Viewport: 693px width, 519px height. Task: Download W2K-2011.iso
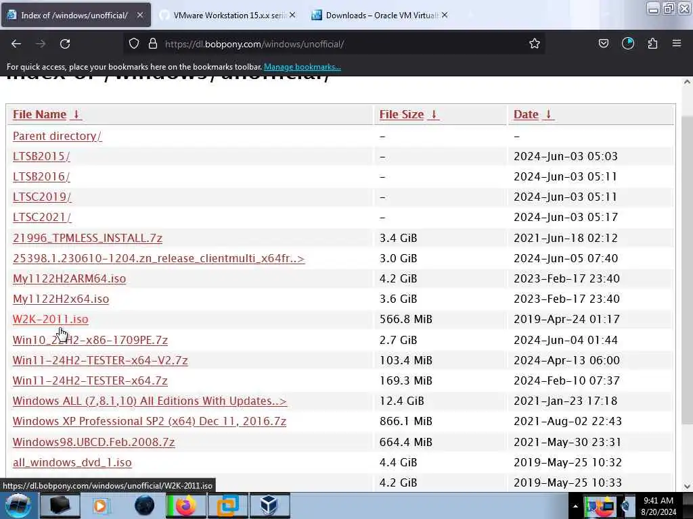pyautogui.click(x=50, y=319)
